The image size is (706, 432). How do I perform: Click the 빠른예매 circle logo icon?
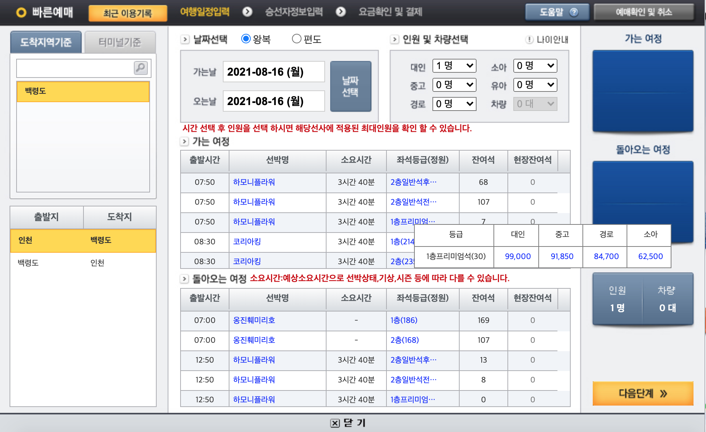21,12
